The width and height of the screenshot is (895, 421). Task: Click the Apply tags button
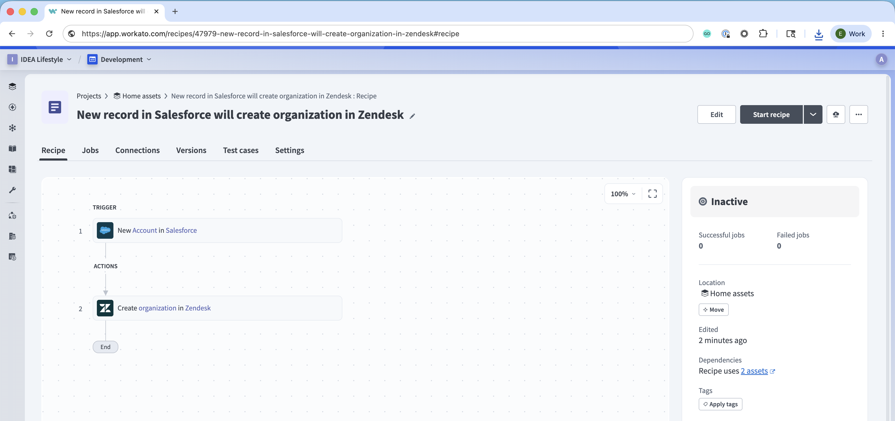point(721,404)
